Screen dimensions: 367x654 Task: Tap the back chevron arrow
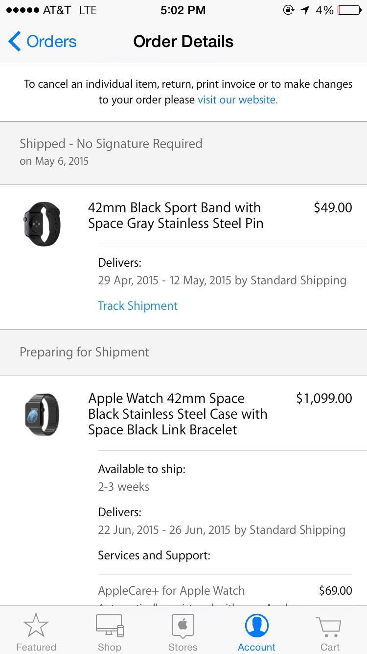15,42
